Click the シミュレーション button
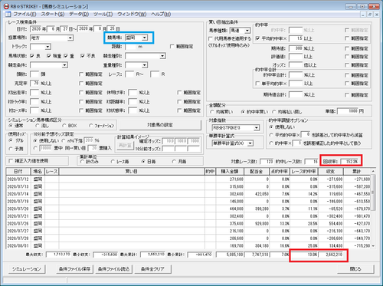Viewport: 383px width, 286px height. (27, 269)
